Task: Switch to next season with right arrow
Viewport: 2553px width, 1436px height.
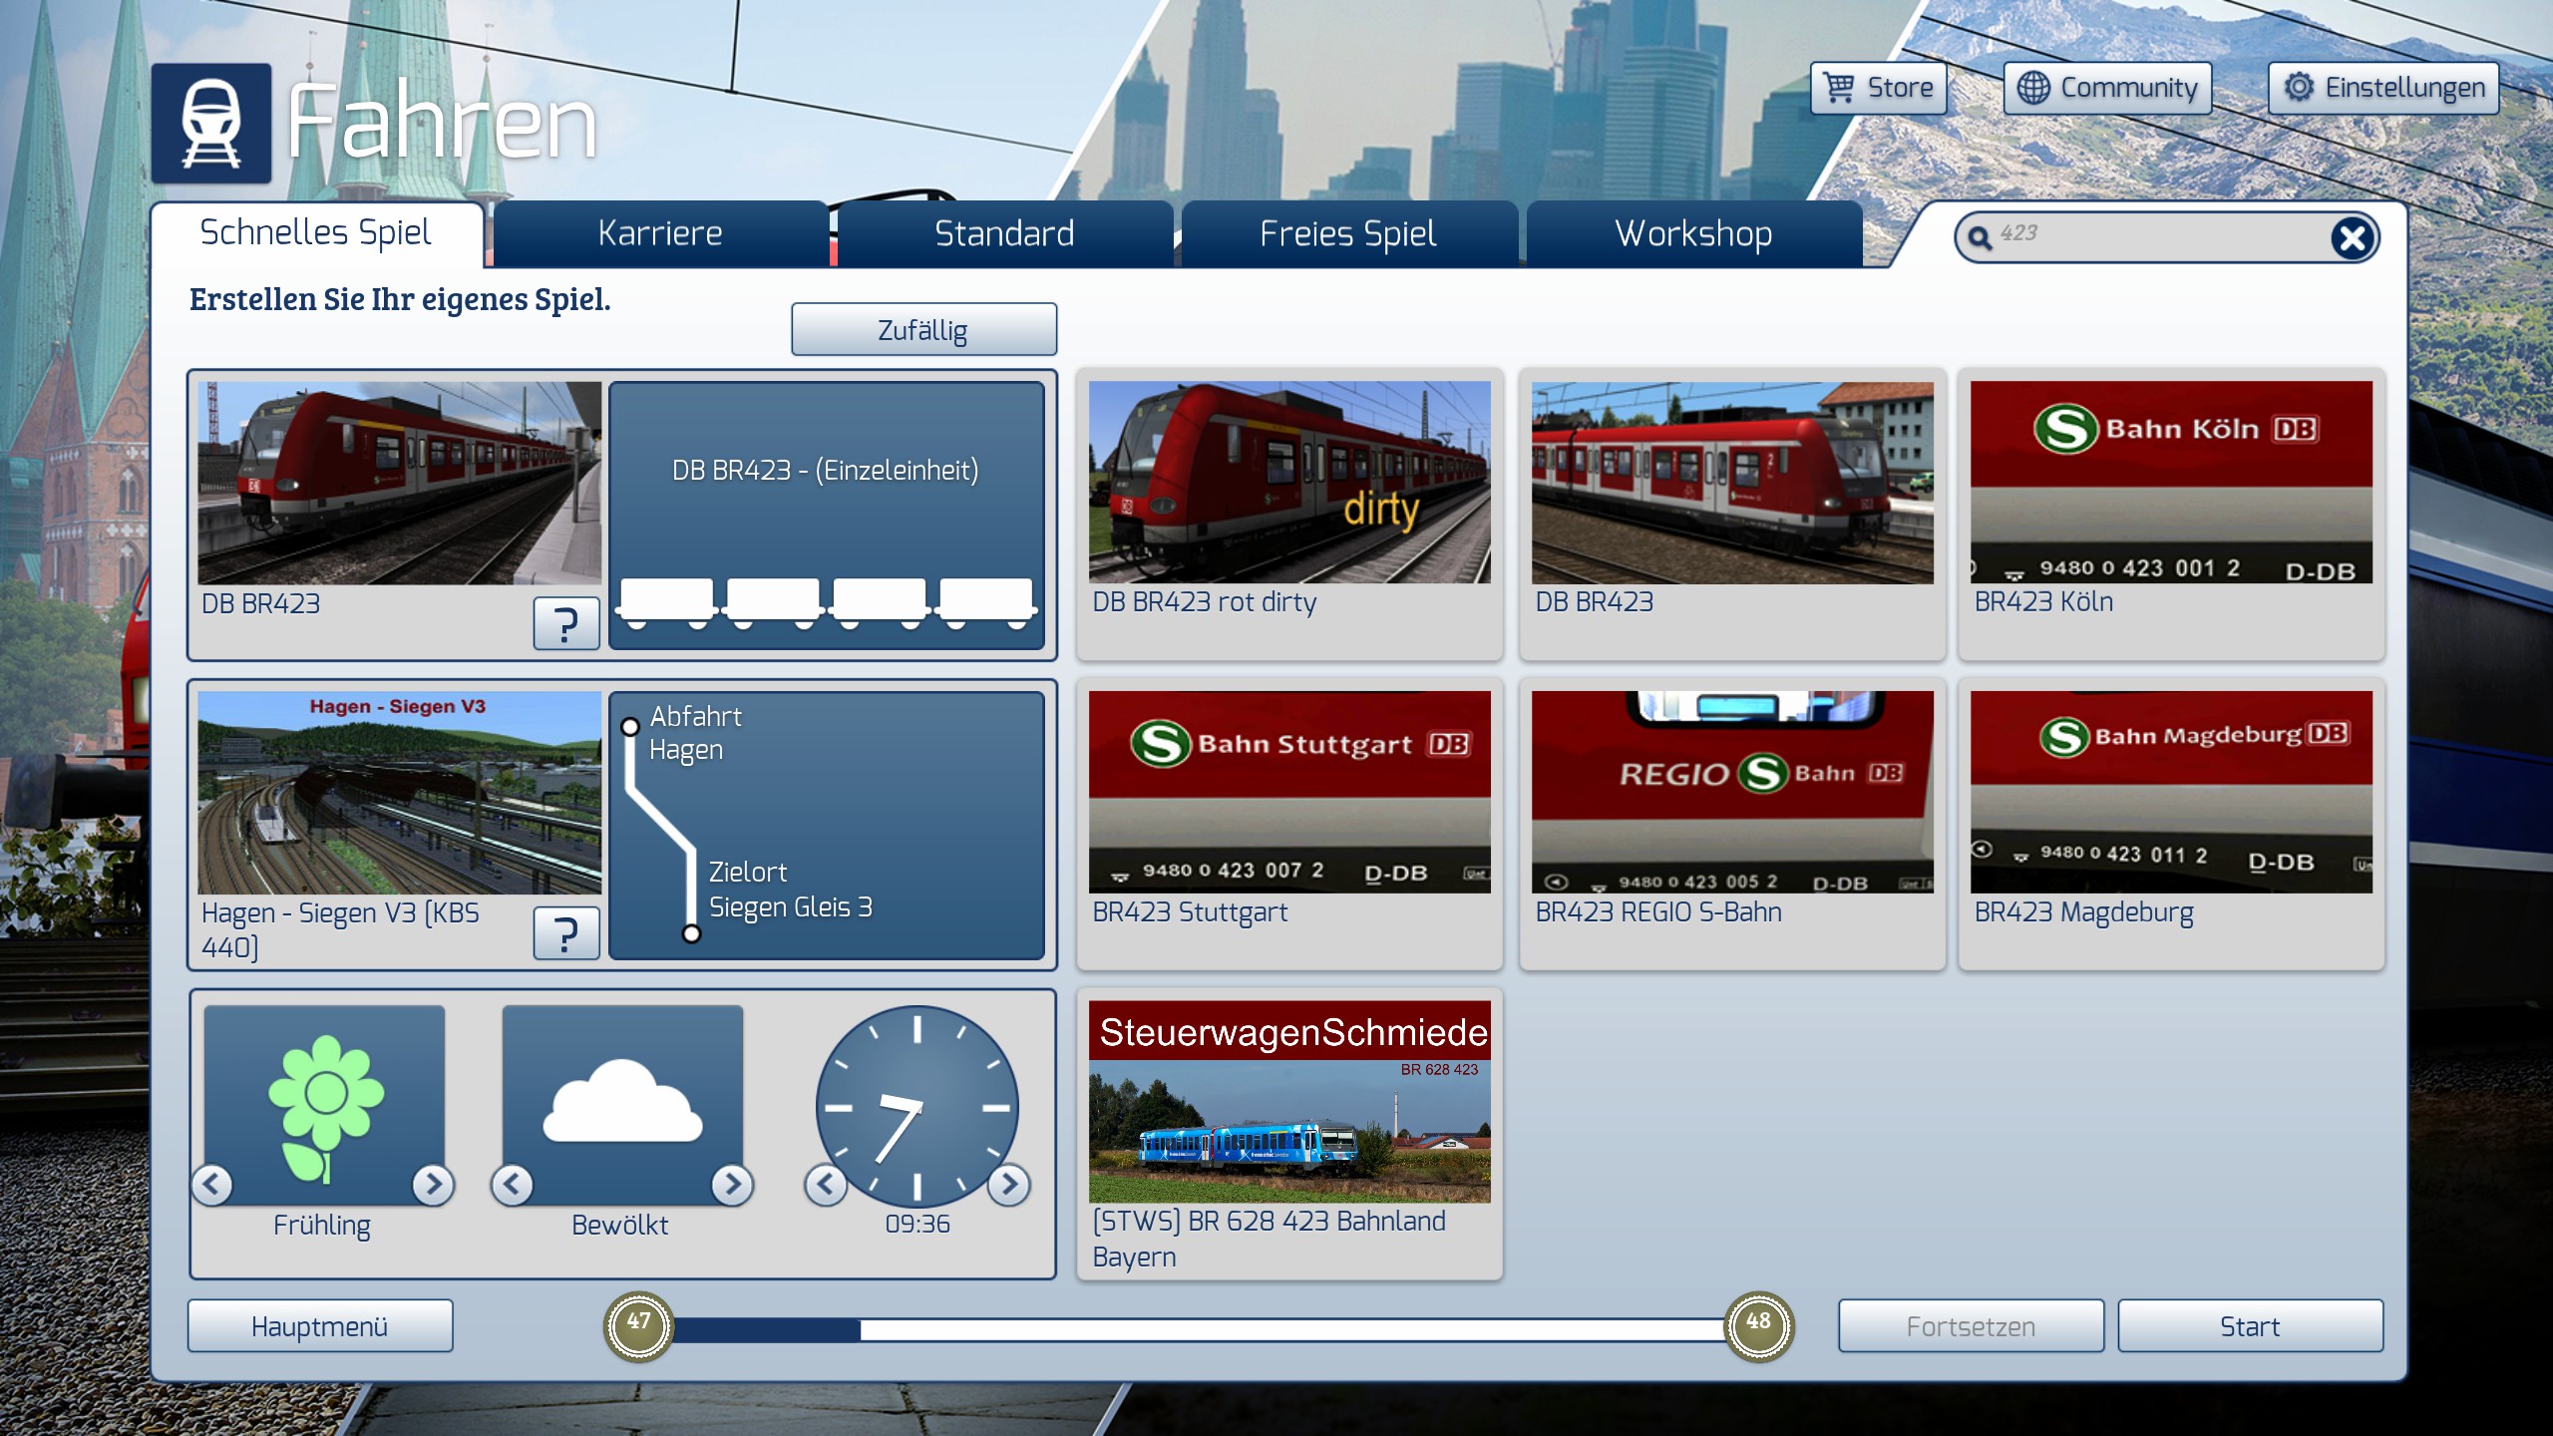Action: [433, 1185]
